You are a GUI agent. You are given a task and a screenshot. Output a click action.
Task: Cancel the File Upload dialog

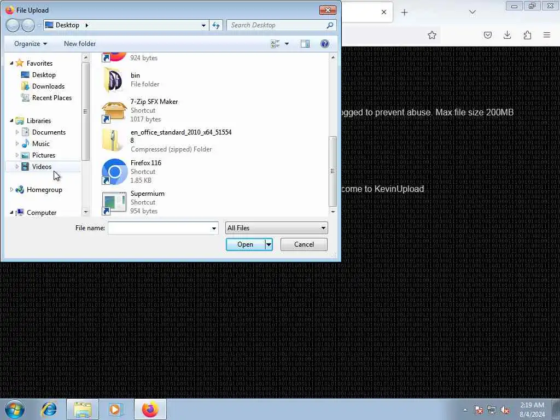[304, 244]
